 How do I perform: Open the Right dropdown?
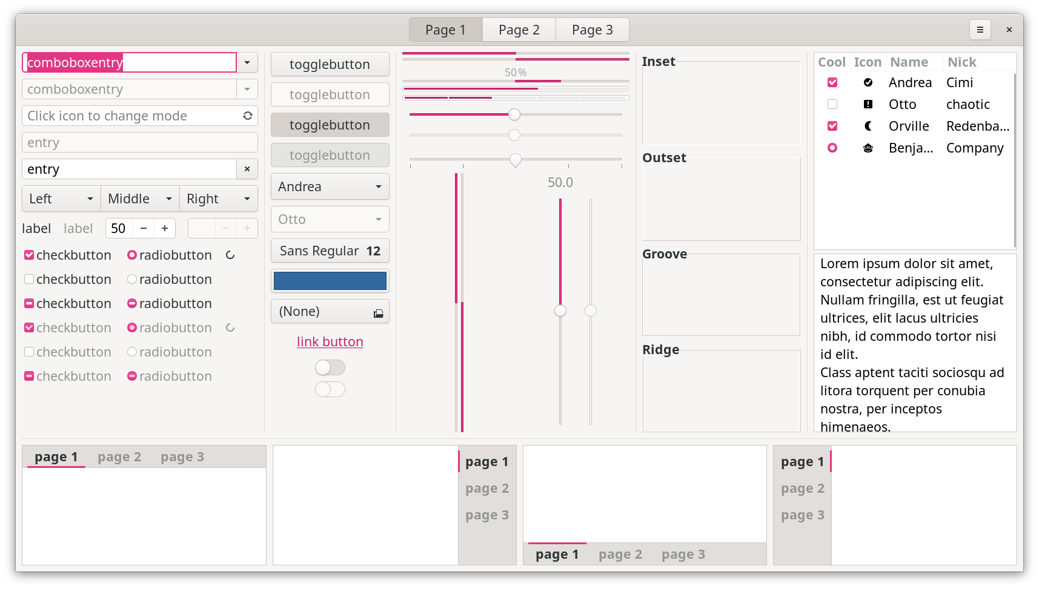[219, 199]
